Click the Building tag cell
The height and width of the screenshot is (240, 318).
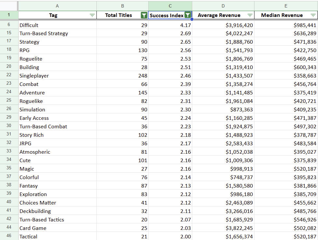57,67
